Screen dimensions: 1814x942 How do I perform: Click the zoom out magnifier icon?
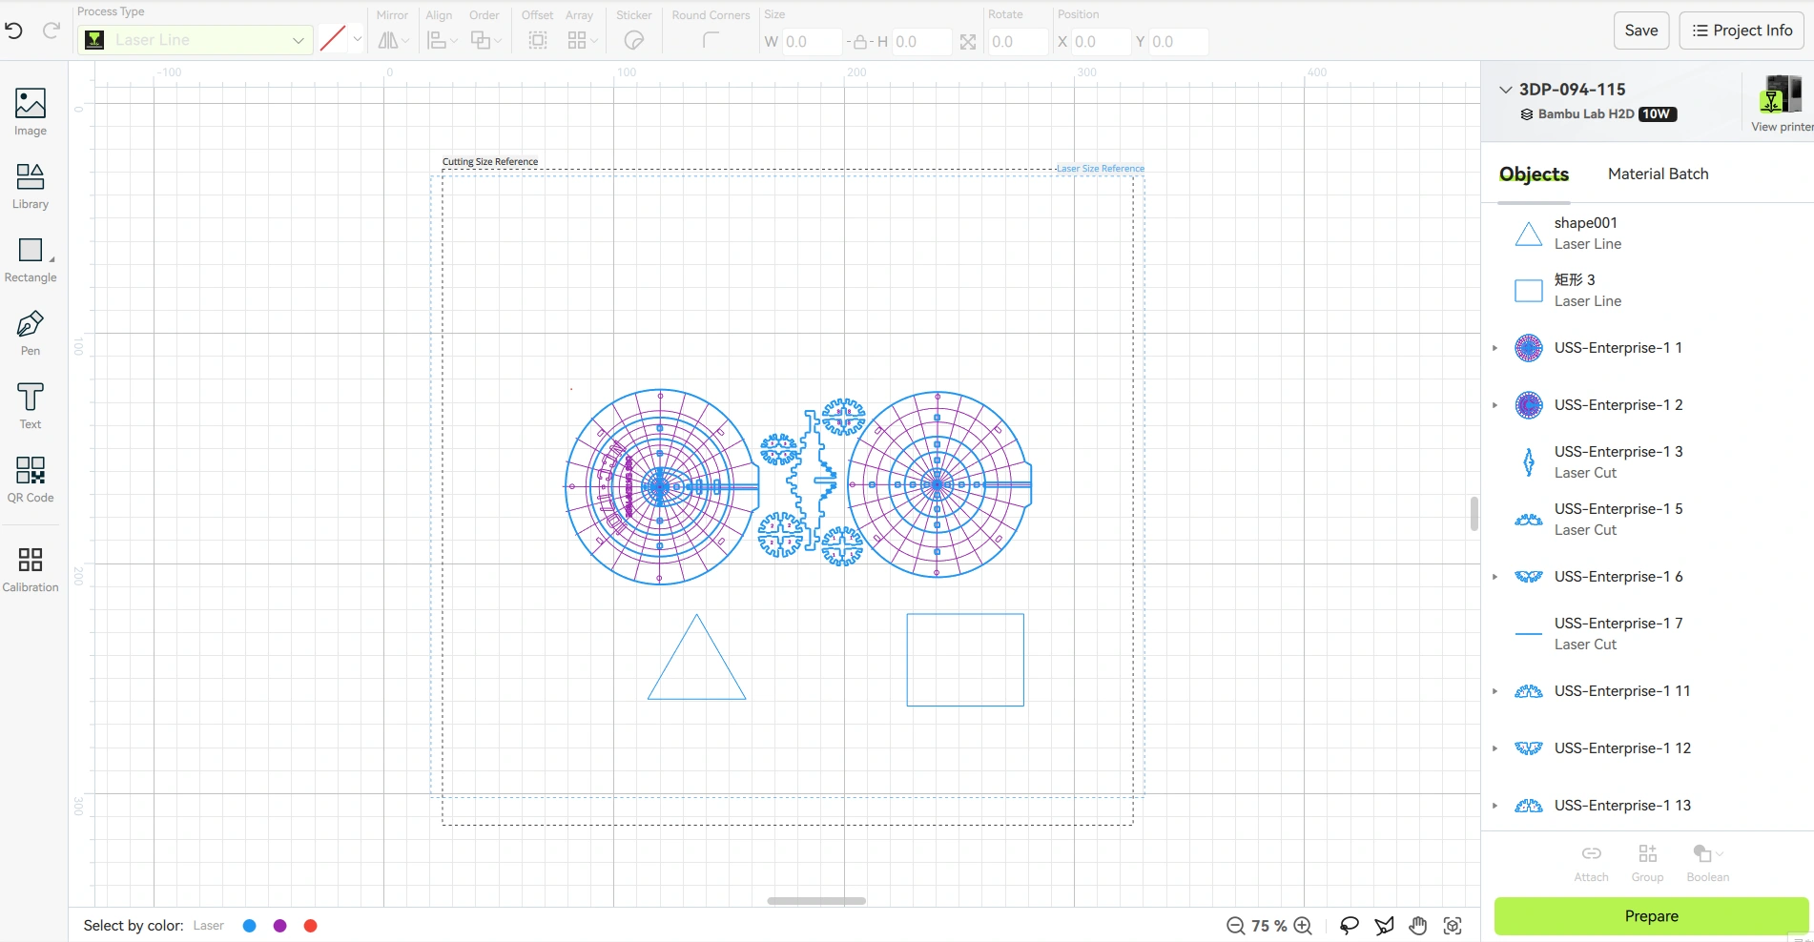tap(1235, 926)
